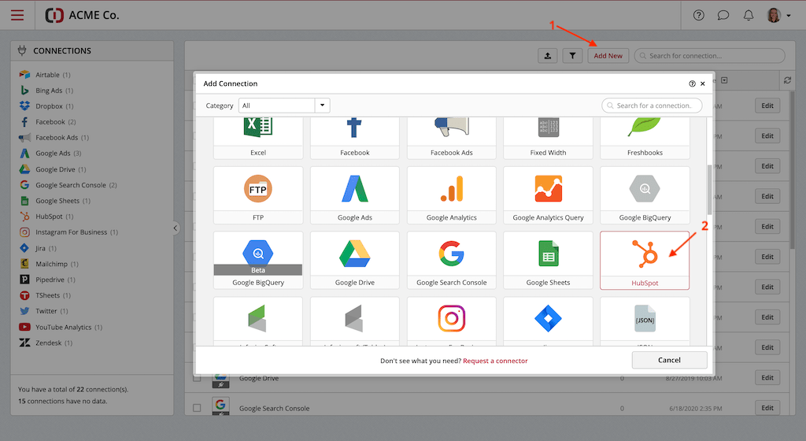Select Facebook (2) in the sidebar
The image size is (806, 441).
[48, 122]
